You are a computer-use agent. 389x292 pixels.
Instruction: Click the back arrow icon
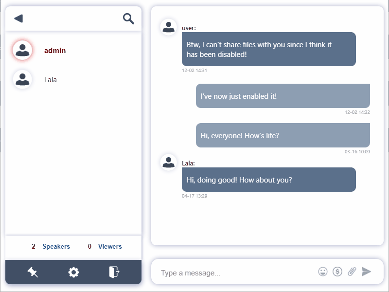pyautogui.click(x=18, y=18)
